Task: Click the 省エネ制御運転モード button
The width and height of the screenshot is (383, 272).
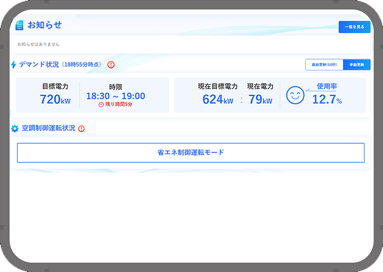Action: (x=190, y=152)
